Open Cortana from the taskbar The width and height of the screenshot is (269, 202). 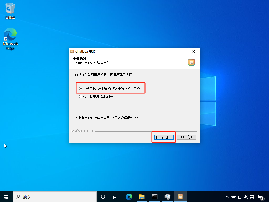[103, 197]
